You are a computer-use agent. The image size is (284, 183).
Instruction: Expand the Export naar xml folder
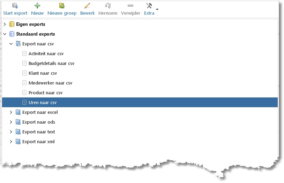pyautogui.click(x=11, y=142)
